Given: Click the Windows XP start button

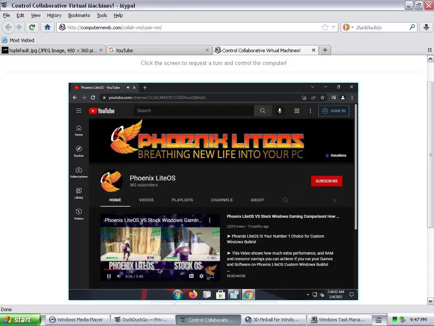Looking at the screenshot, I should pos(20,320).
